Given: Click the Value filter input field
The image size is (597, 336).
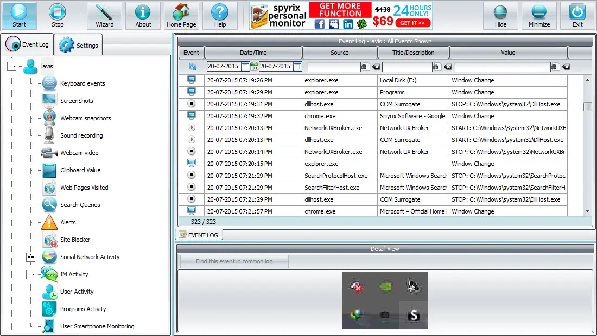Looking at the screenshot, I should [x=502, y=67].
